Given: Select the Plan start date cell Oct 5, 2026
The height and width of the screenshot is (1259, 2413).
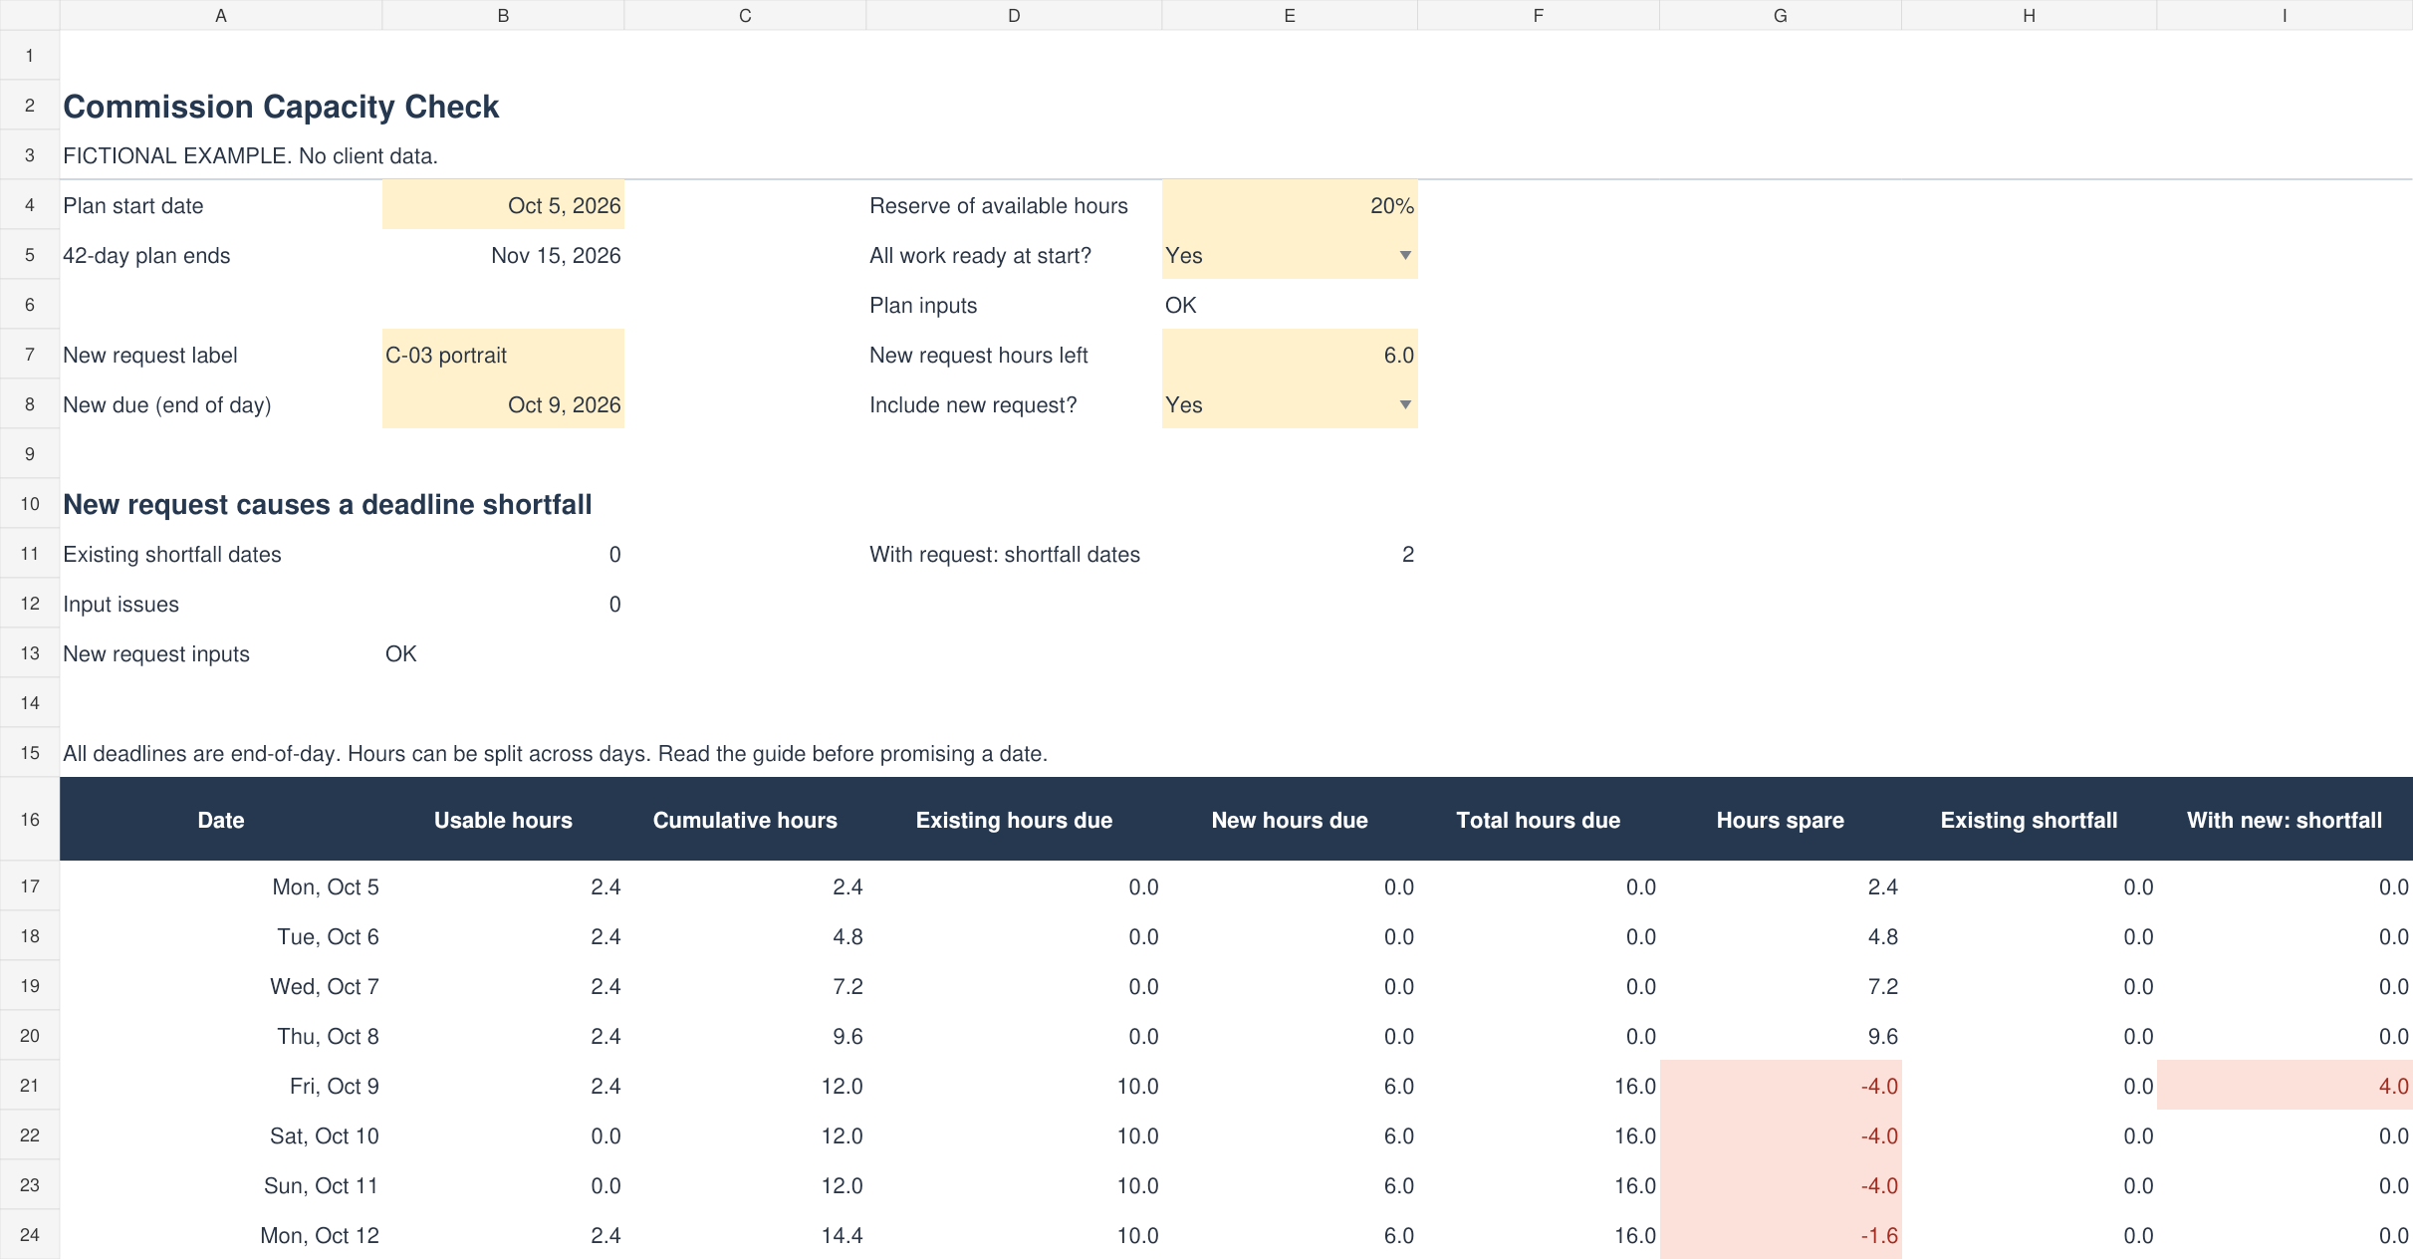Looking at the screenshot, I should 503,205.
